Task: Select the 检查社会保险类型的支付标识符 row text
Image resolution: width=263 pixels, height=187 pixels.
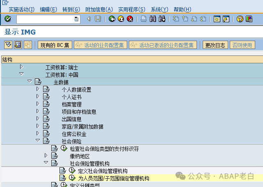Action: 104,149
